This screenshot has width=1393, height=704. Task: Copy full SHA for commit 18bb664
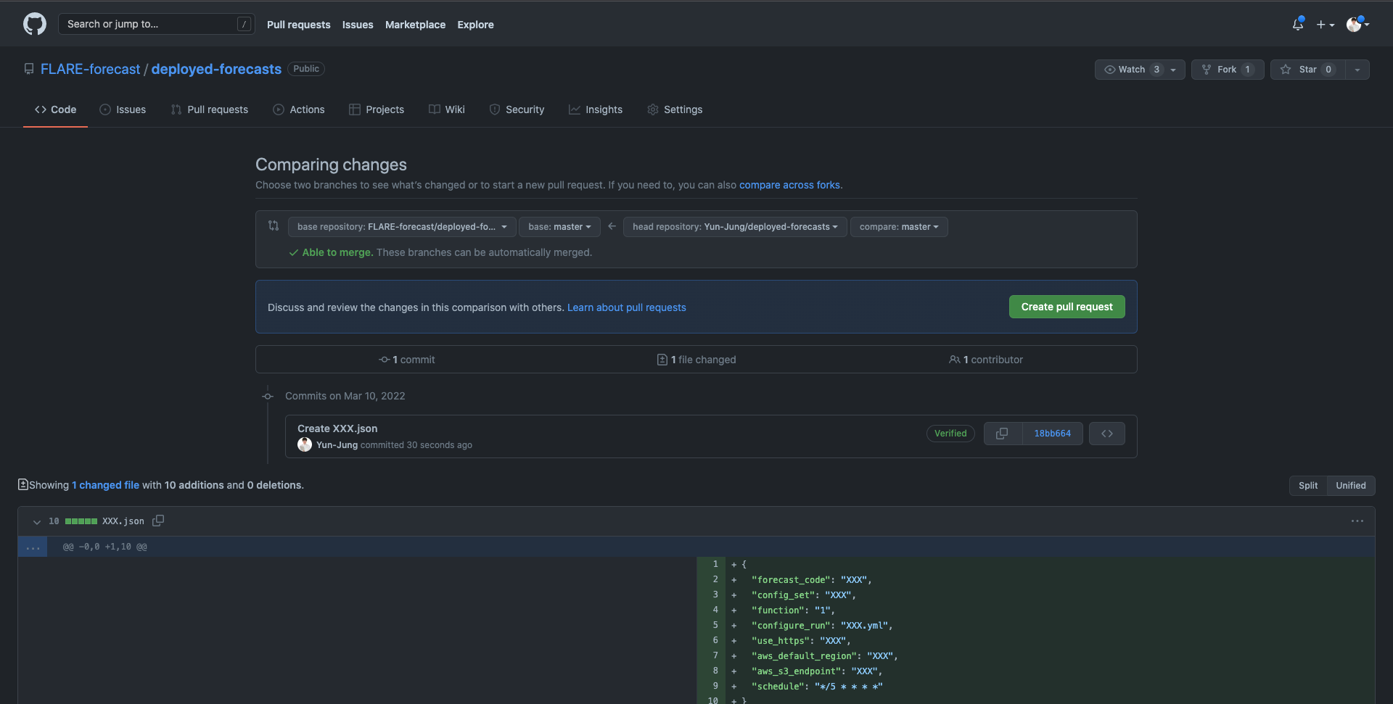click(1002, 434)
